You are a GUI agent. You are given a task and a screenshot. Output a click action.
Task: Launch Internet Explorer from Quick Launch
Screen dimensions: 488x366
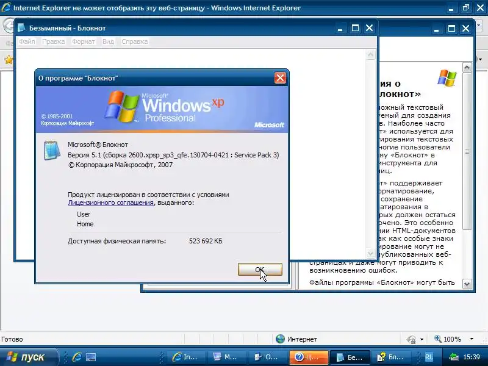(x=77, y=357)
